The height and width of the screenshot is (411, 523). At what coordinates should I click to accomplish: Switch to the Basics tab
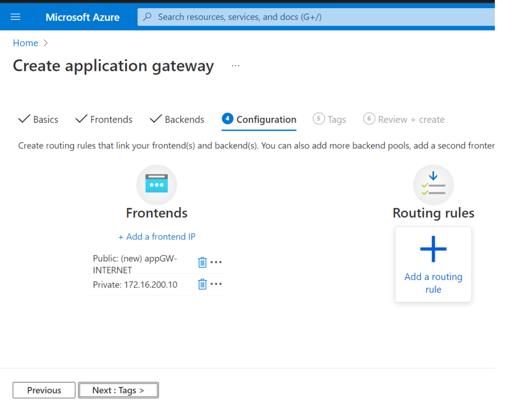pyautogui.click(x=39, y=119)
